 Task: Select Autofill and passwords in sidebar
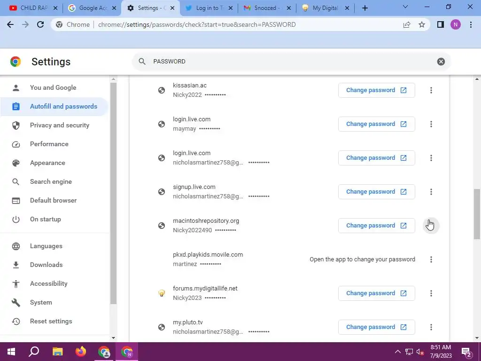54,107
